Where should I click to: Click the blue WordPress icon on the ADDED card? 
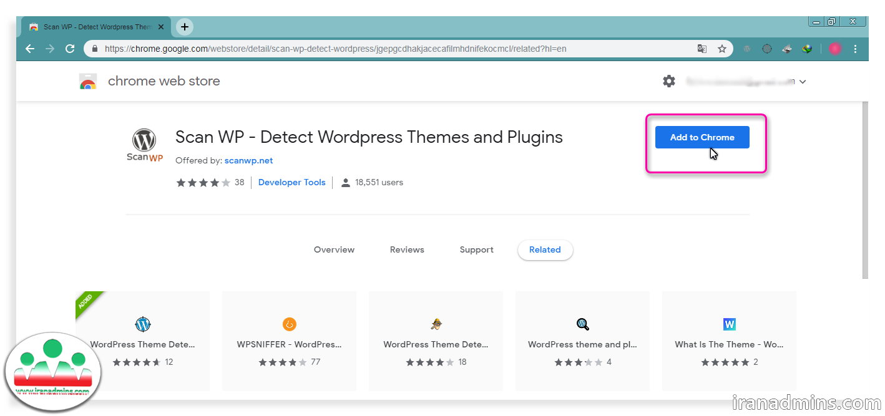(x=143, y=324)
